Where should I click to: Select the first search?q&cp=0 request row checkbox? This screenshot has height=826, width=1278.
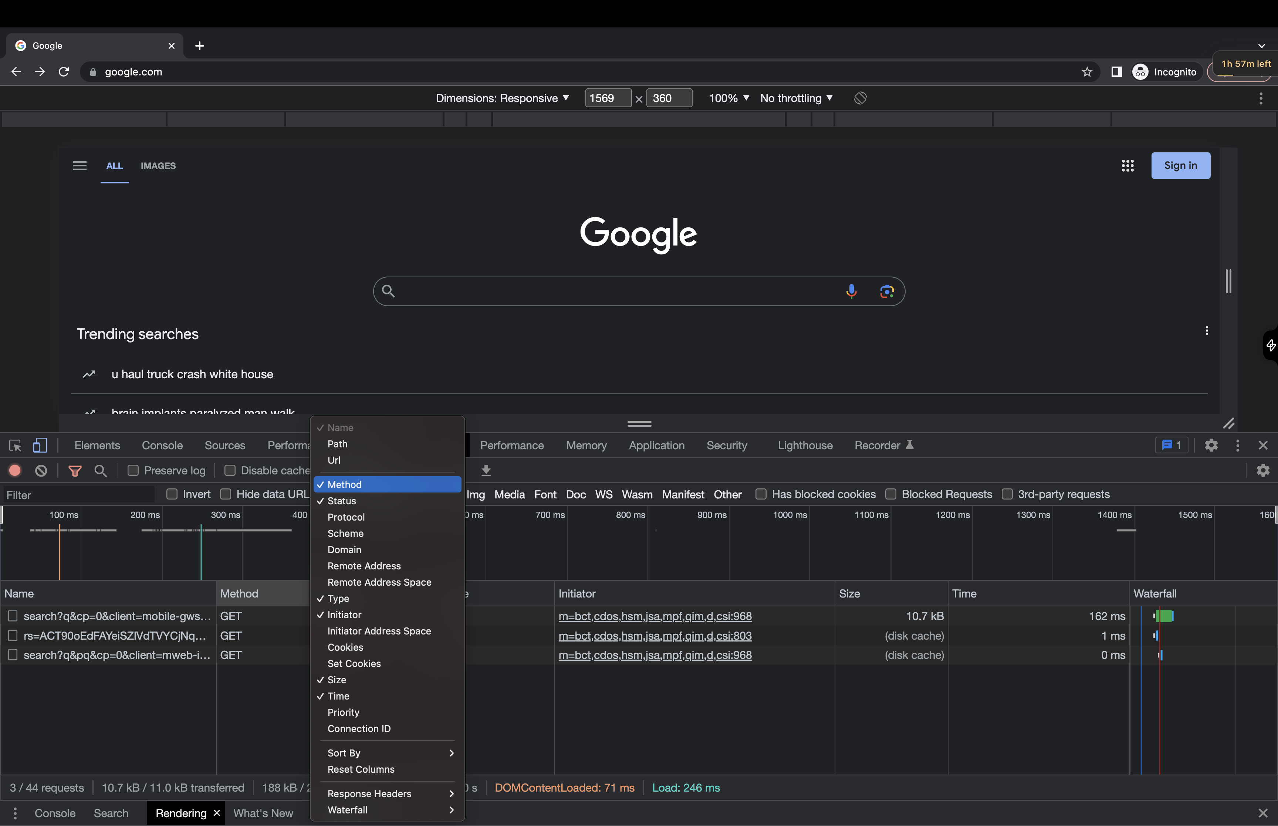pyautogui.click(x=13, y=616)
